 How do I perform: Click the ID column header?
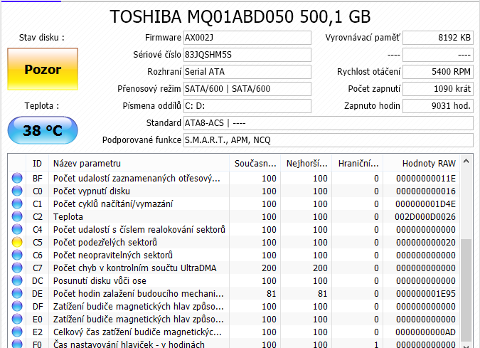(x=38, y=164)
